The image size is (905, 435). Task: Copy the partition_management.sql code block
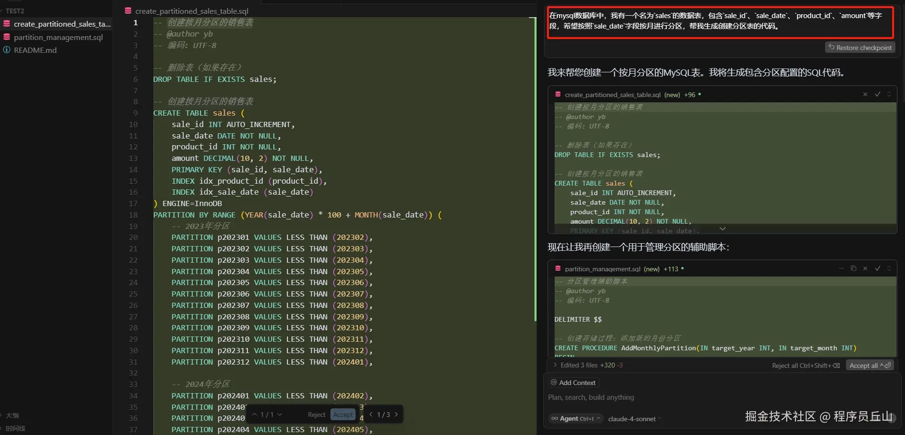[x=853, y=268]
